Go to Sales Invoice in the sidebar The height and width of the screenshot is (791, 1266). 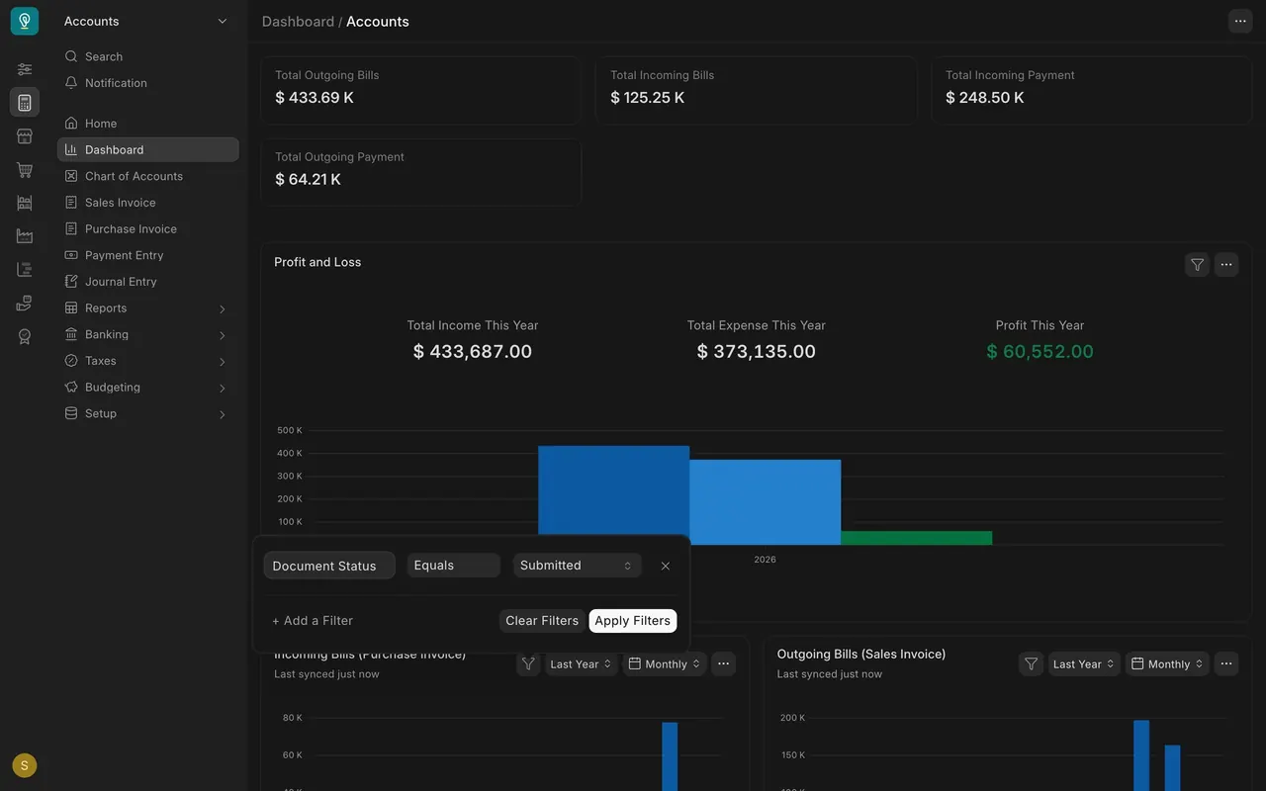147,203
